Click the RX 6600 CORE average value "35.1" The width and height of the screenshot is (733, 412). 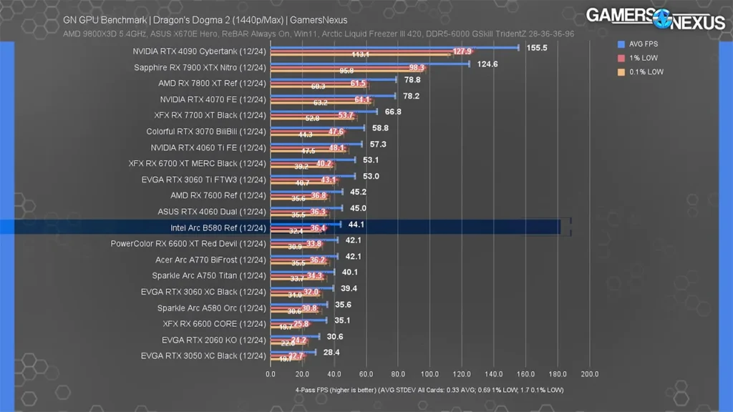342,320
